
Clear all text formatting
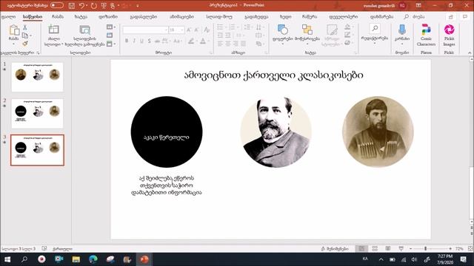[207, 30]
